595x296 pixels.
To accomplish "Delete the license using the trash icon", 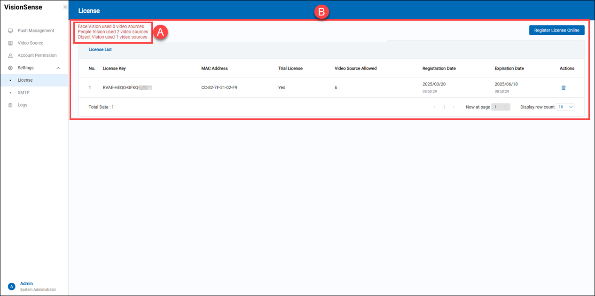I will 564,88.
